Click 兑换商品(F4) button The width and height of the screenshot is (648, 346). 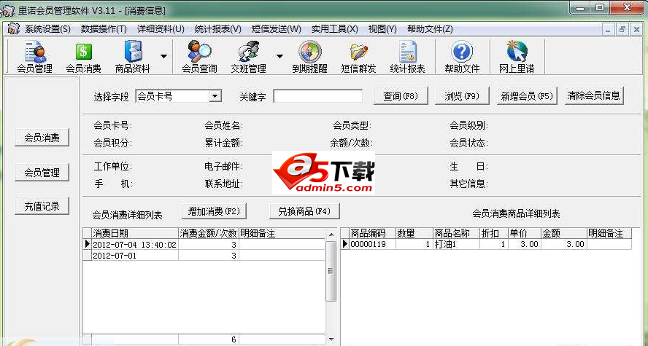(304, 211)
